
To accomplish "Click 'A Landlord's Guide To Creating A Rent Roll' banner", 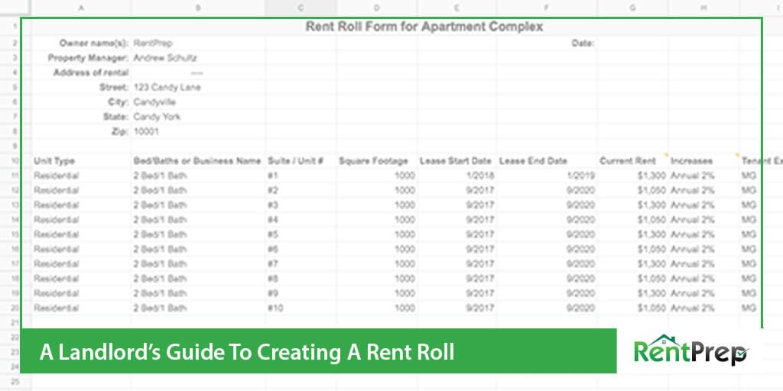I will tap(247, 352).
